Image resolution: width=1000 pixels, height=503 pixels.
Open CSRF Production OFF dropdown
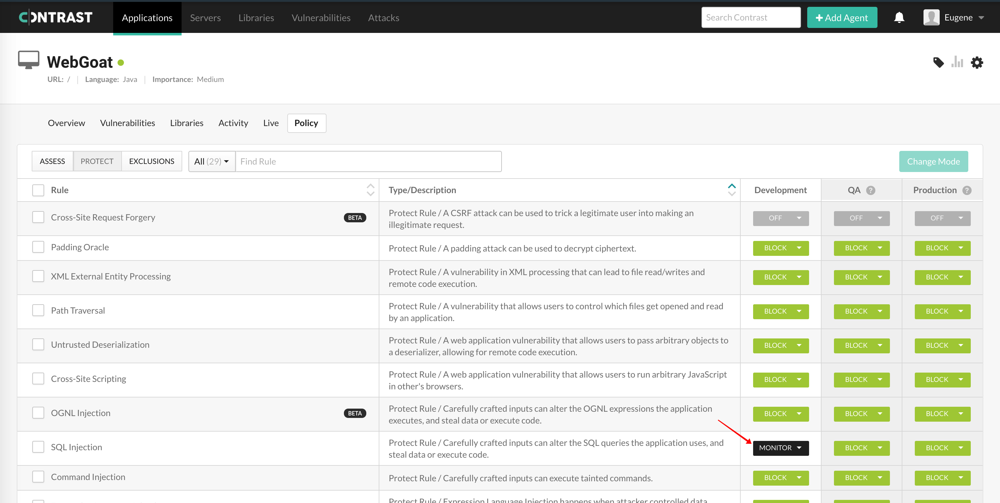942,218
